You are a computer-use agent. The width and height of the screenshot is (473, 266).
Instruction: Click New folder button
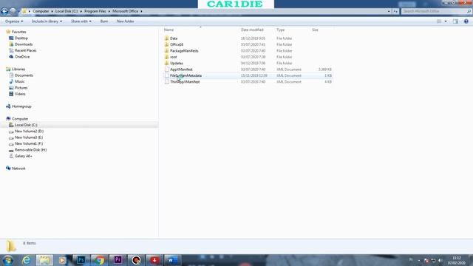[x=125, y=21]
